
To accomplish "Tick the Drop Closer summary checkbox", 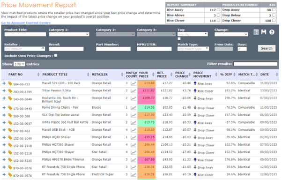I will pos(274,20).
